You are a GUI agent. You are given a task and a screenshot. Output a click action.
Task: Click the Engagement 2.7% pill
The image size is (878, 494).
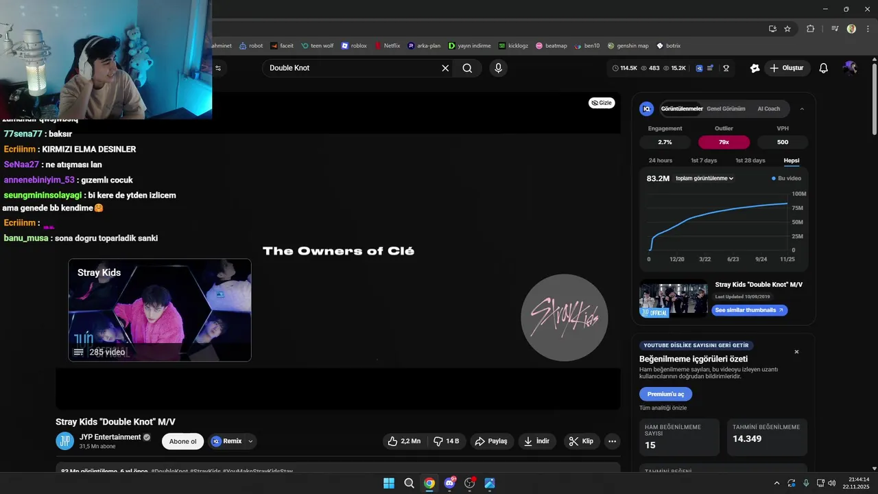[x=665, y=142]
